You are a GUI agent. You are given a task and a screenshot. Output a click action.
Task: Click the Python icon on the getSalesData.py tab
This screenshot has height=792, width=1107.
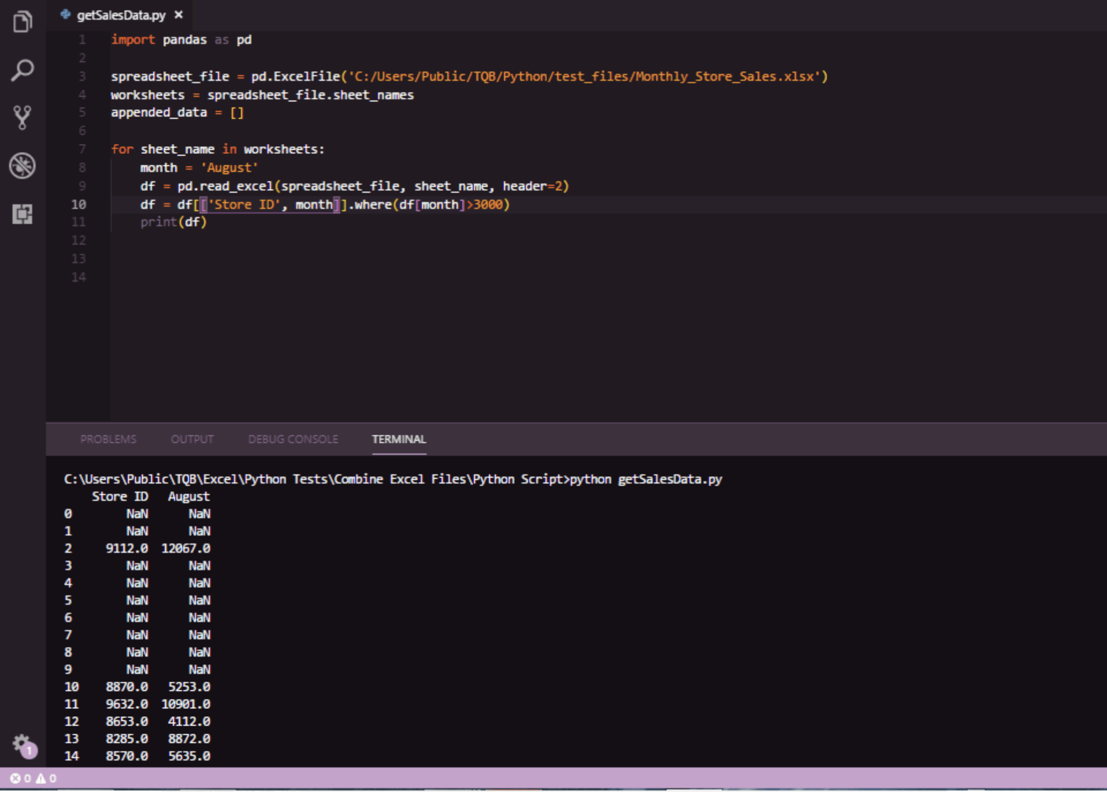tap(65, 14)
